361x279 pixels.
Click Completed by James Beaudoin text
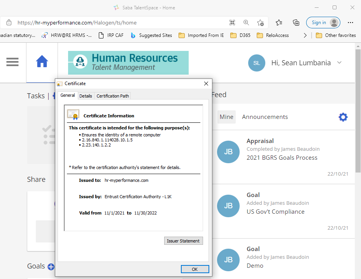click(x=283, y=149)
